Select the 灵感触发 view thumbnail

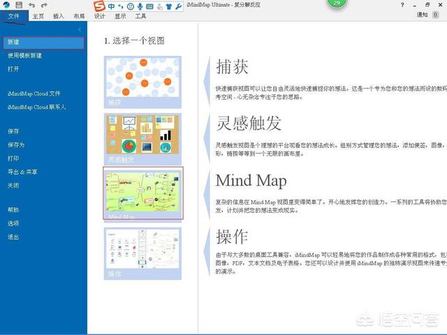142,138
